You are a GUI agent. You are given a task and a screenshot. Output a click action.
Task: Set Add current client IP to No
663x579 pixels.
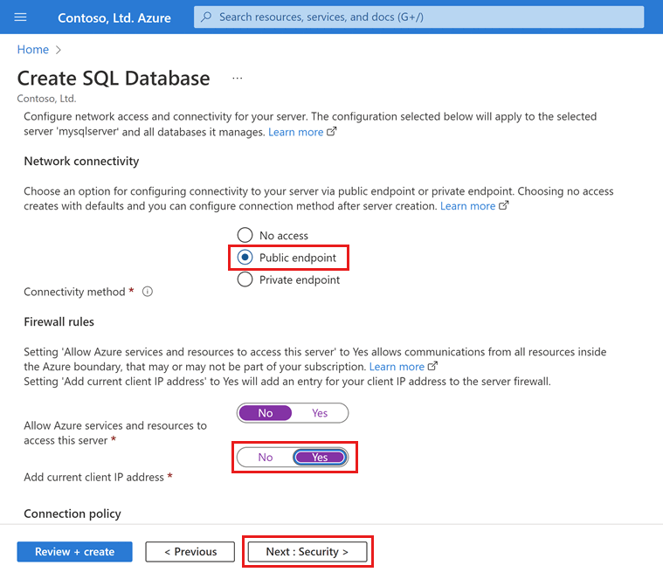266,458
